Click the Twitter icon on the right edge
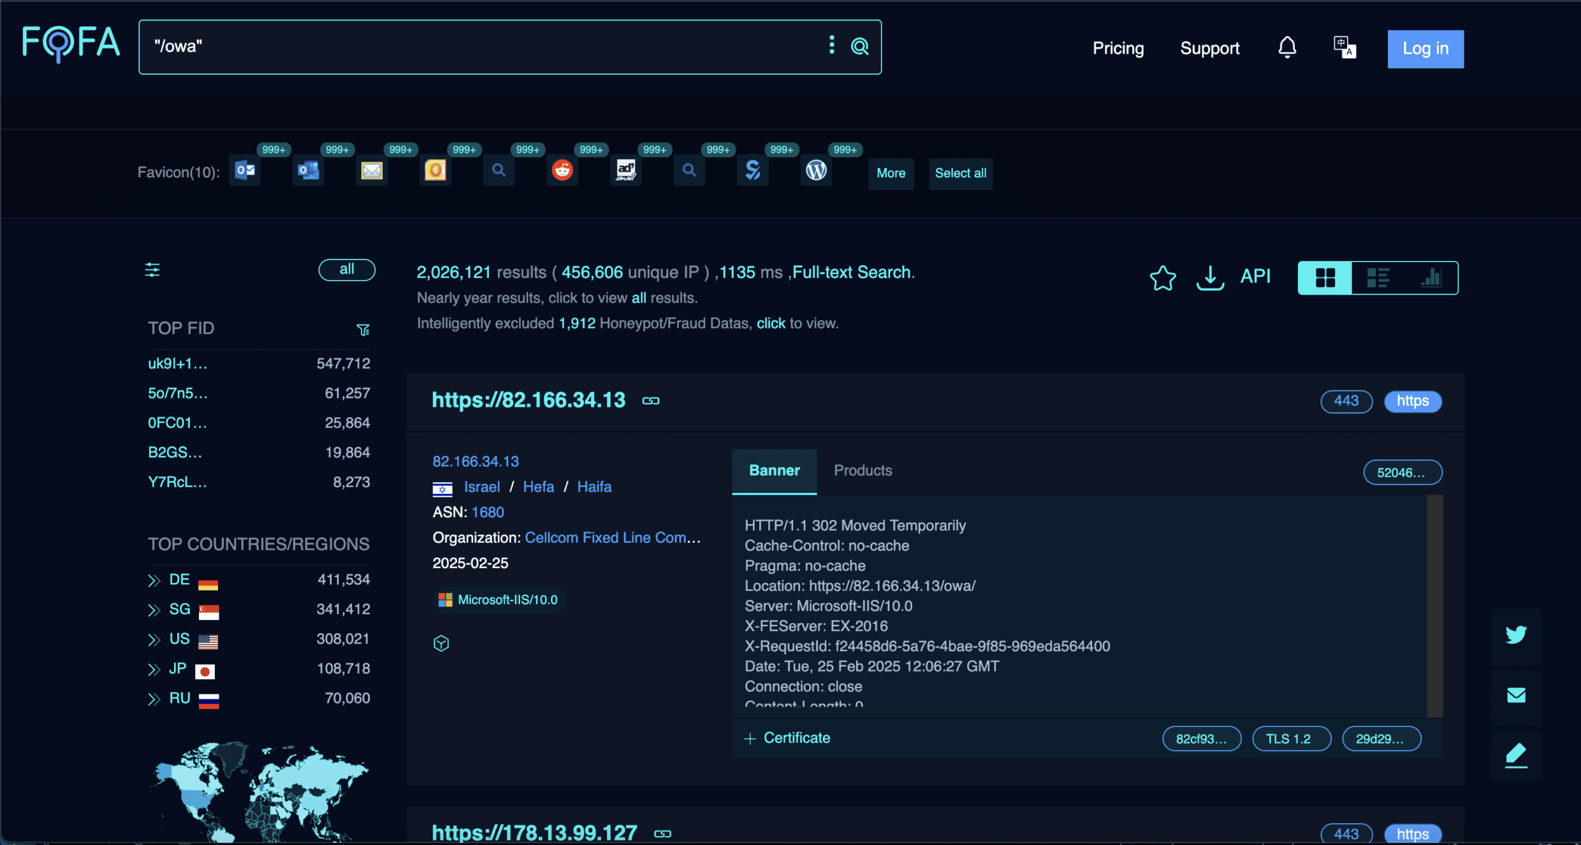 (1516, 634)
